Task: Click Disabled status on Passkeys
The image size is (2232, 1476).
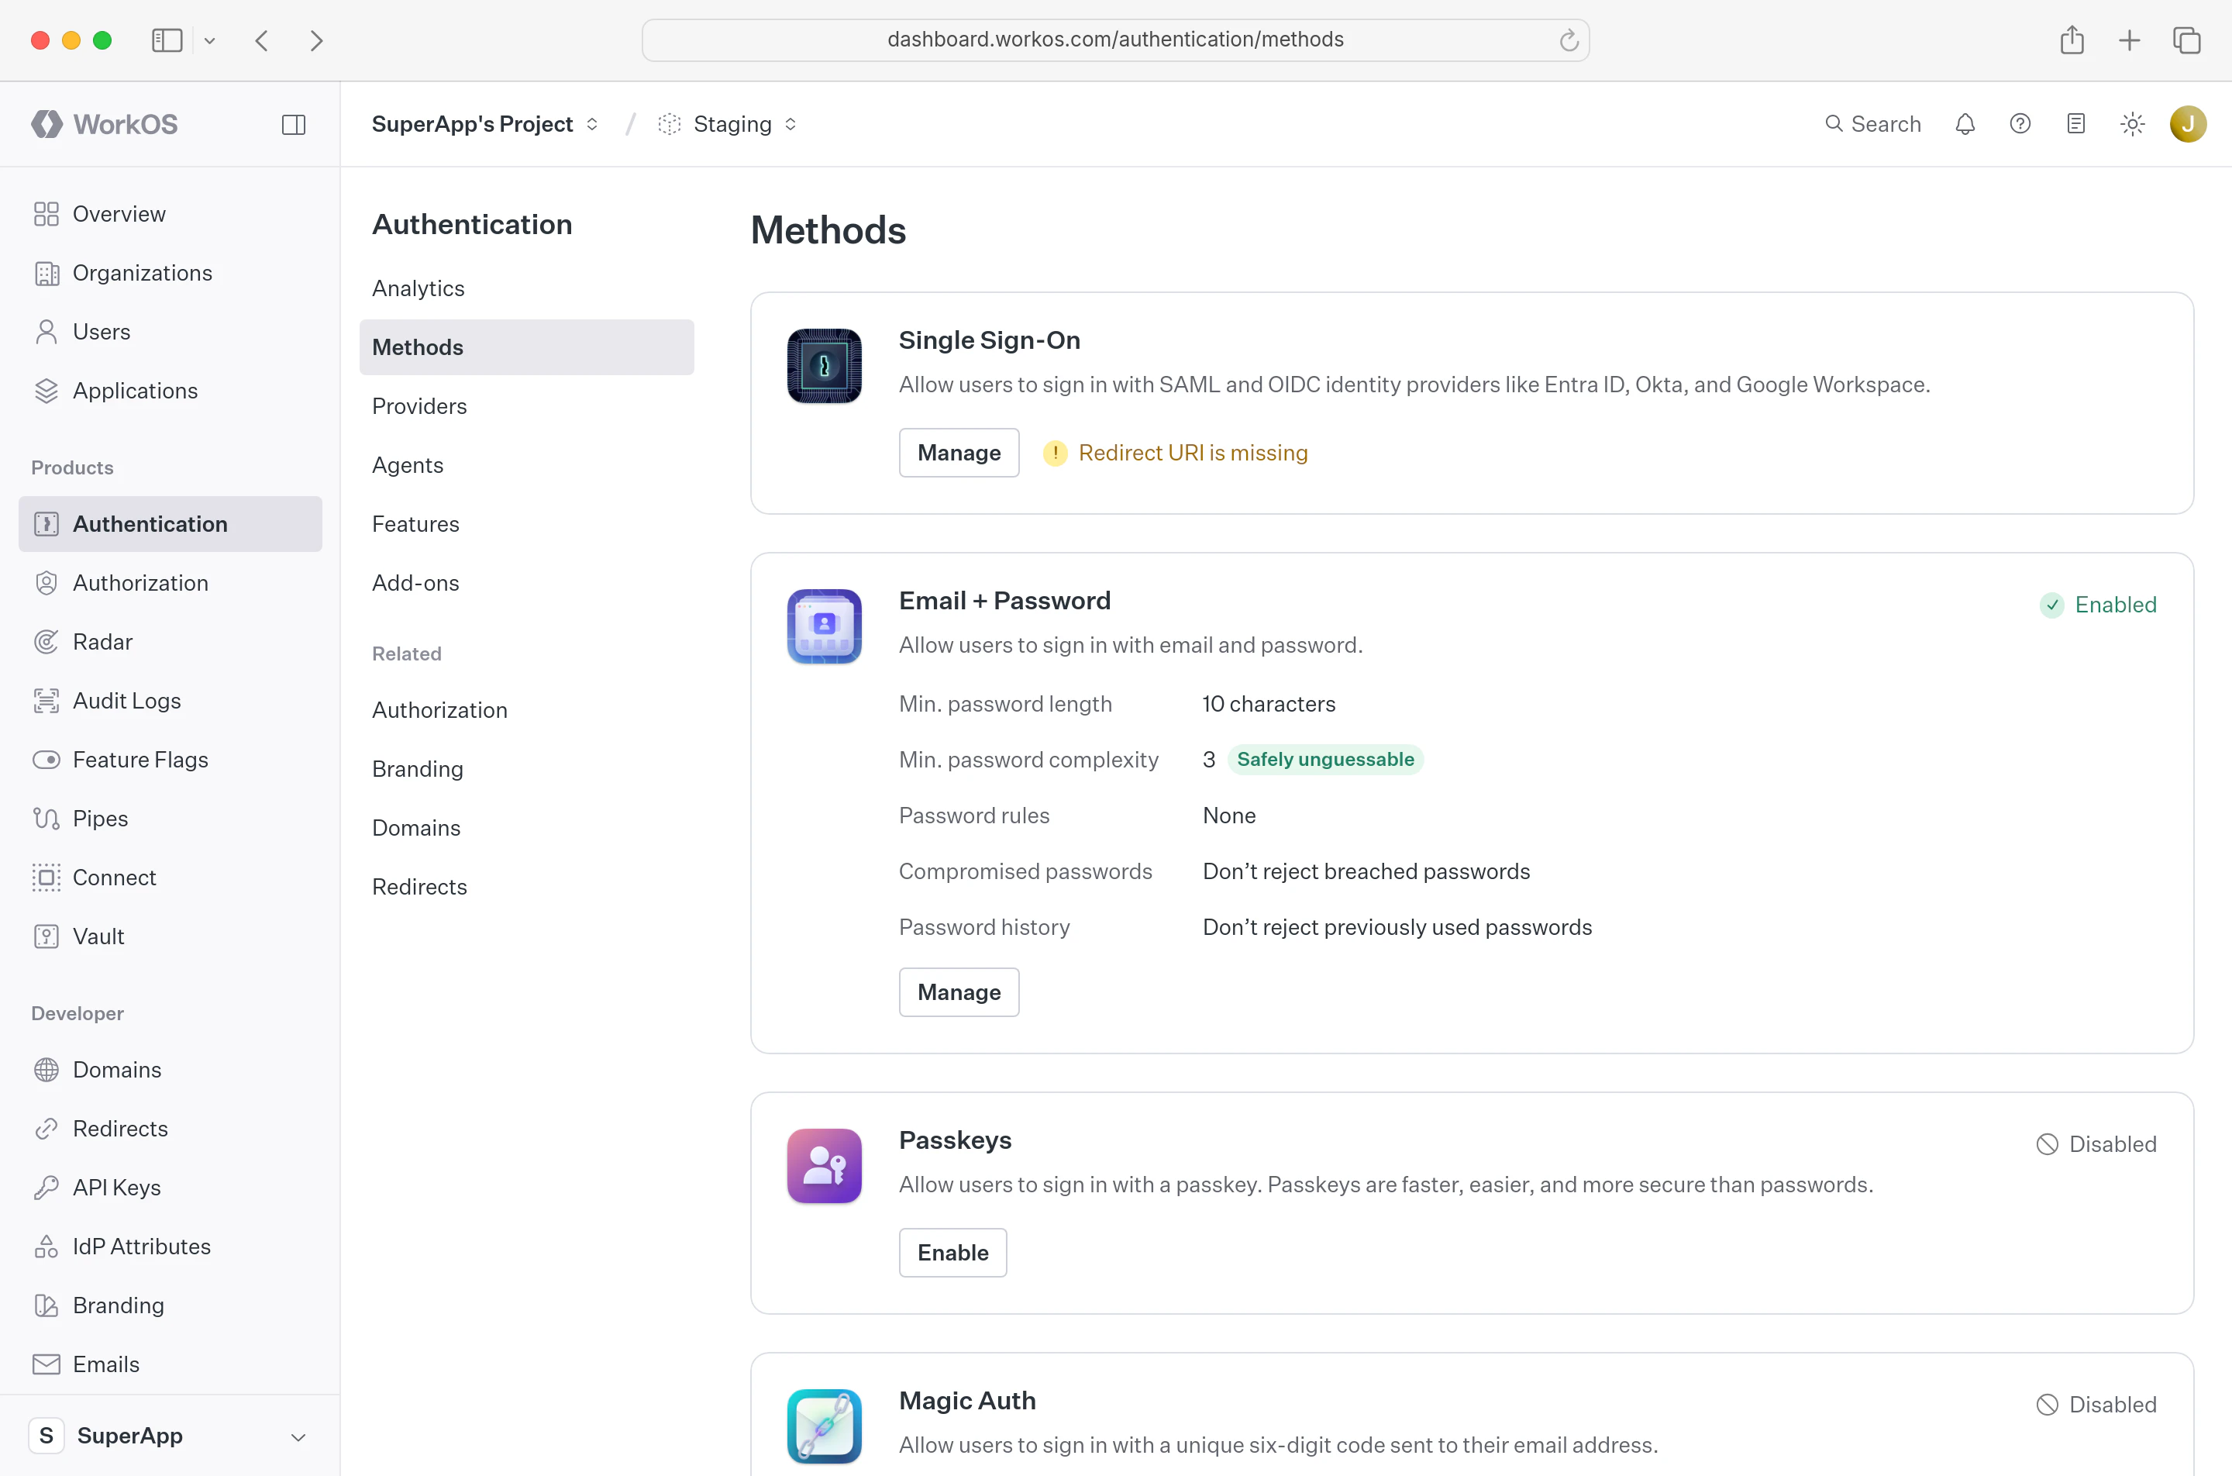Action: click(x=2096, y=1143)
